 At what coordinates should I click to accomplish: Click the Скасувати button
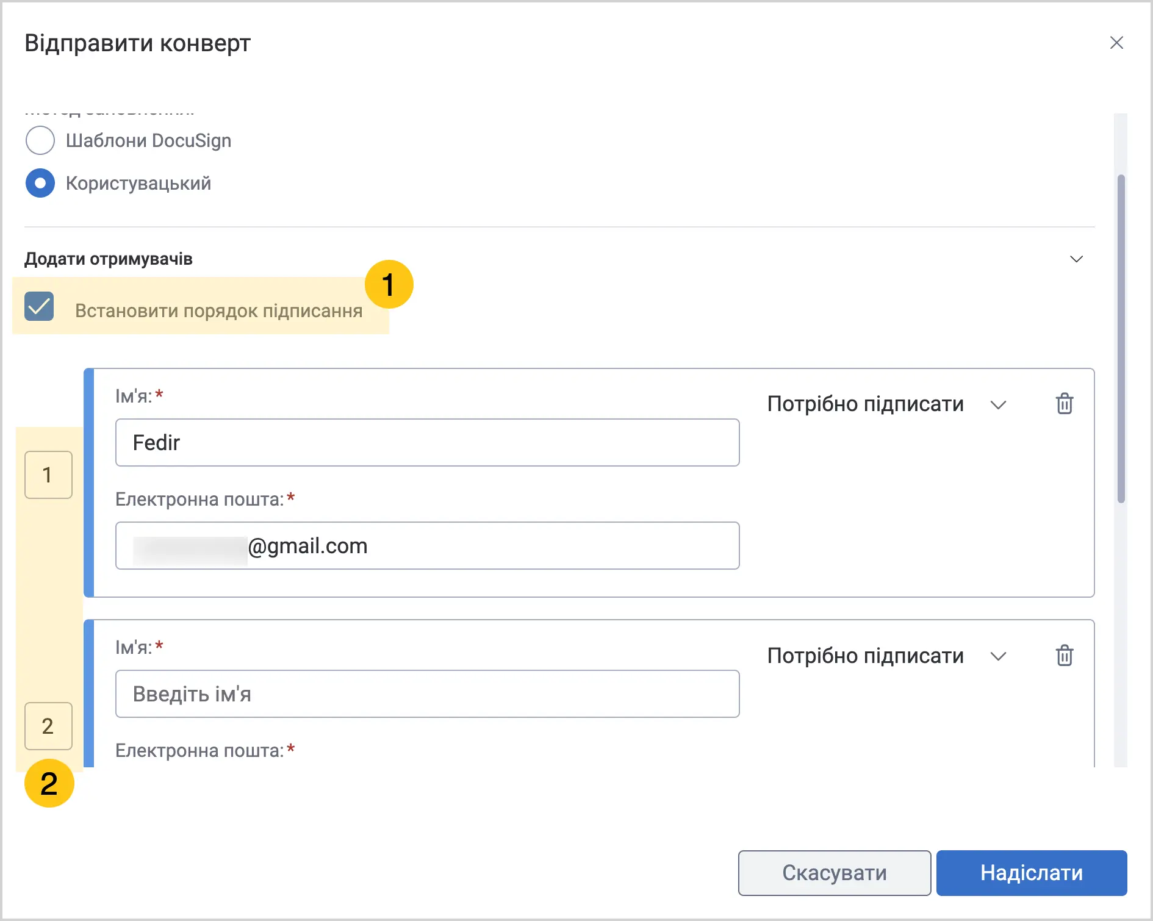(x=834, y=873)
